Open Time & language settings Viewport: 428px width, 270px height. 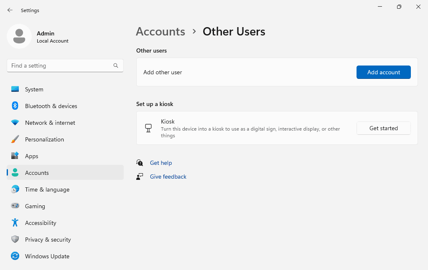click(x=65, y=189)
